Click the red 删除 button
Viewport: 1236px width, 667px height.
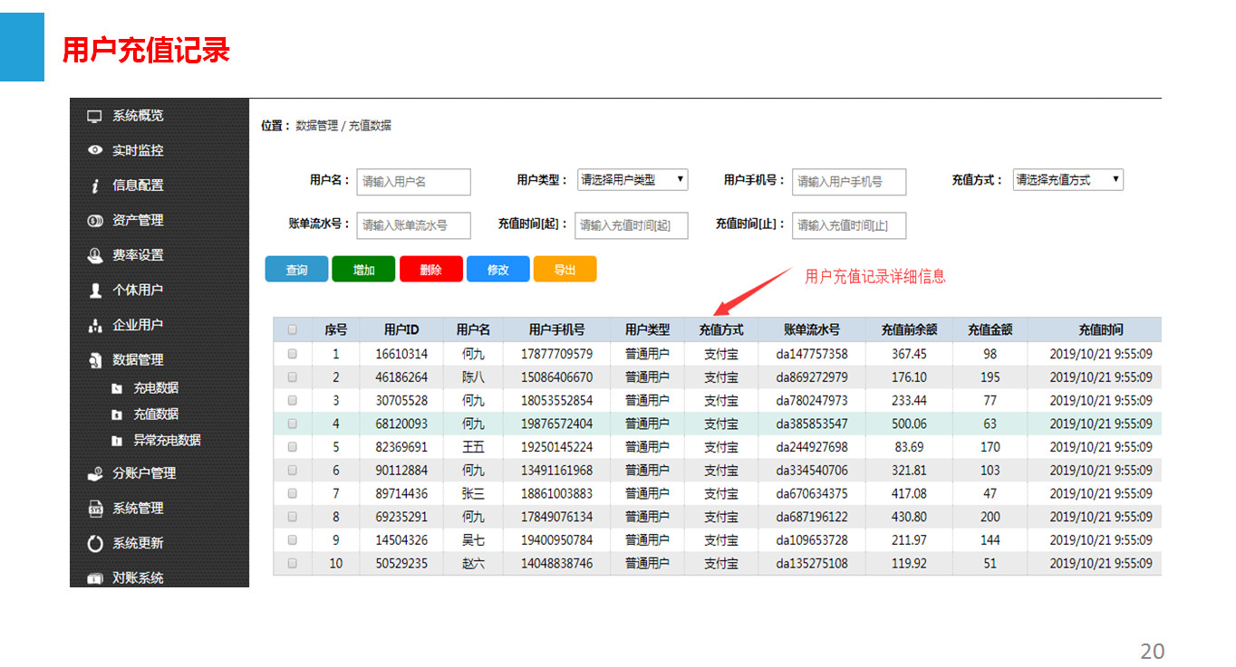pyautogui.click(x=430, y=270)
